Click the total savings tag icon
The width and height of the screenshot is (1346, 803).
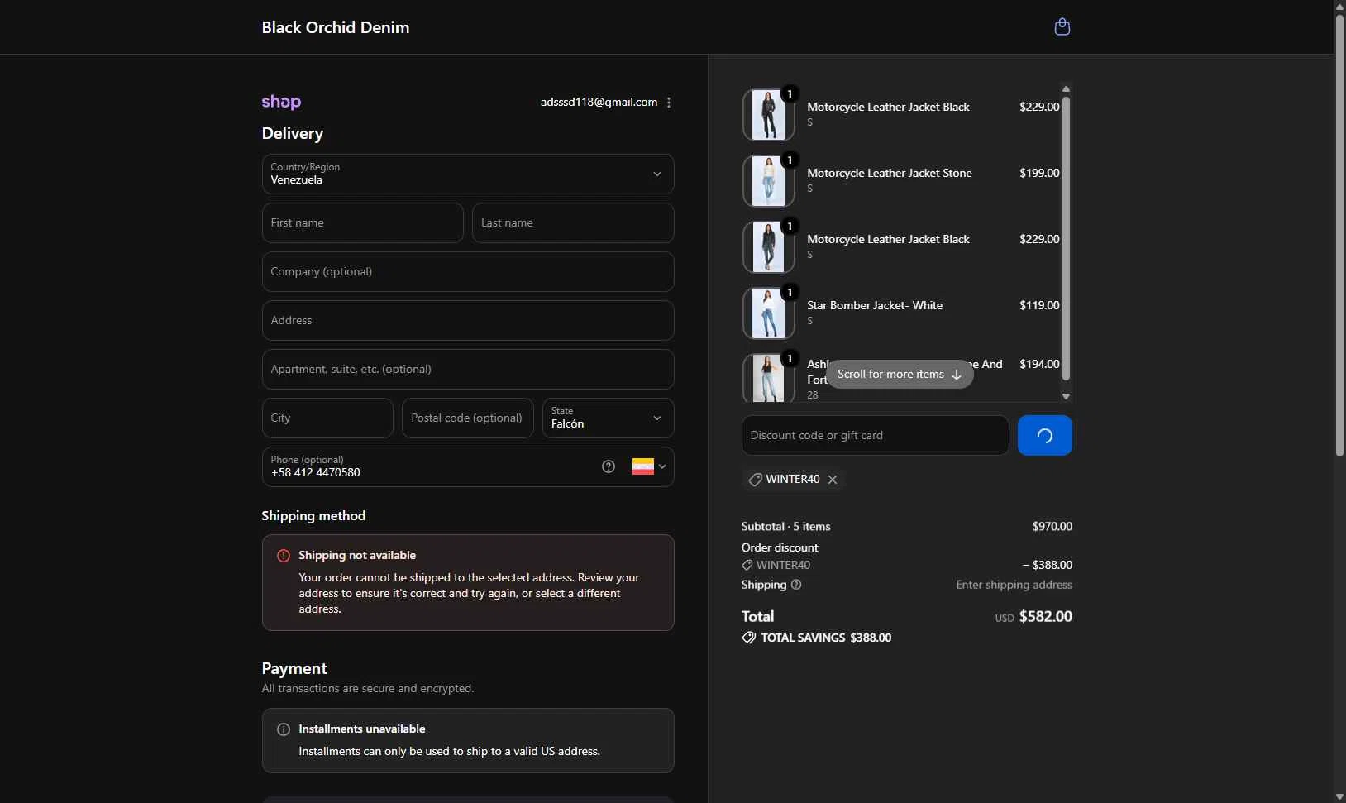click(x=749, y=638)
